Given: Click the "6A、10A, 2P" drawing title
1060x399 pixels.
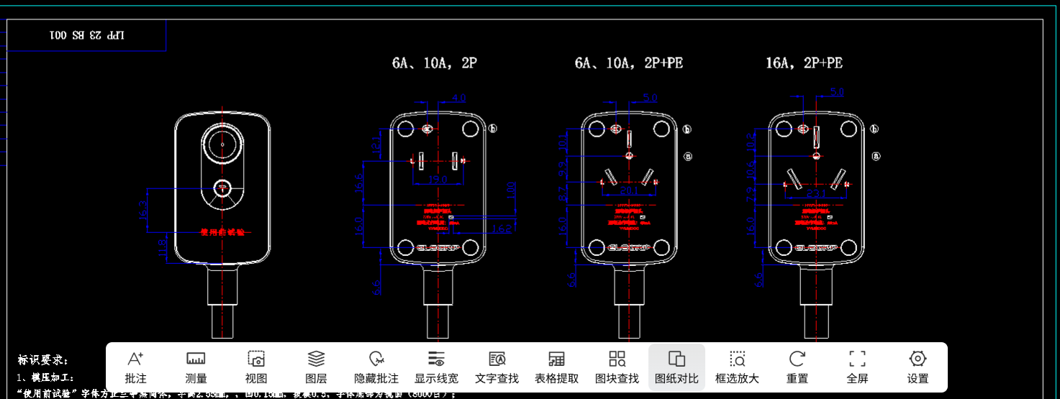Looking at the screenshot, I should click(434, 63).
